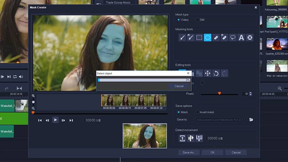Choose Mask save option

point(179,112)
